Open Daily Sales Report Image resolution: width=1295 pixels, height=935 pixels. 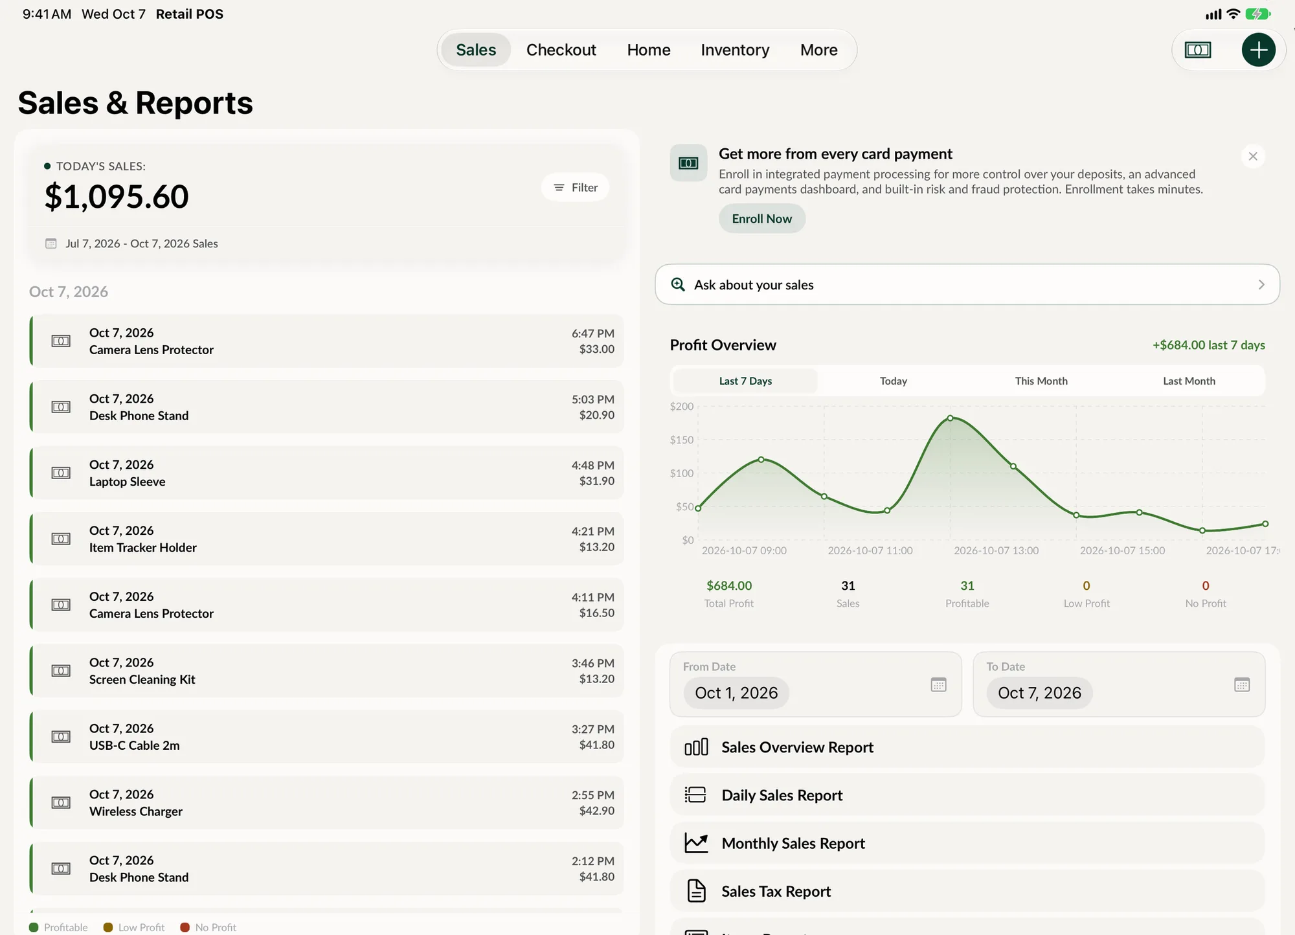click(x=967, y=794)
